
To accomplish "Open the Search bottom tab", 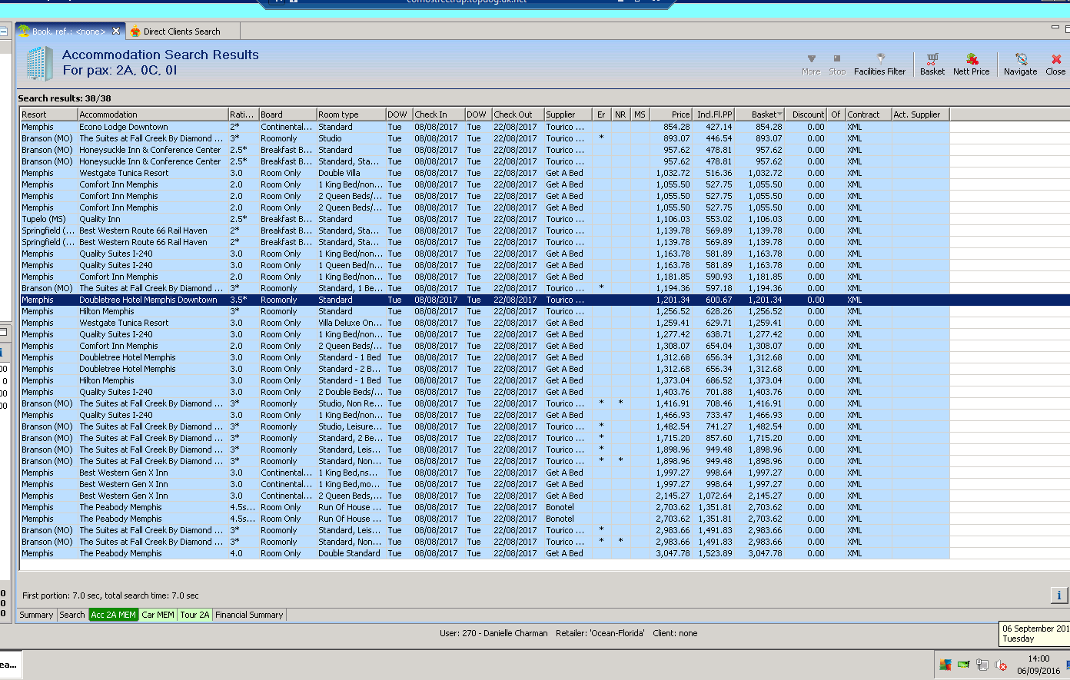I will pyautogui.click(x=72, y=615).
